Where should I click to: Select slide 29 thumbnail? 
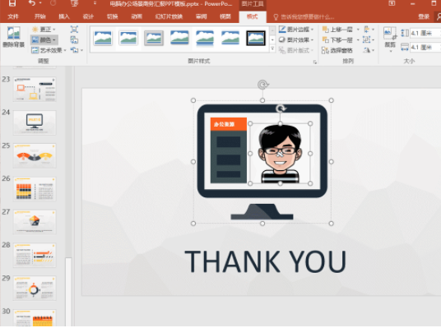(x=35, y=288)
